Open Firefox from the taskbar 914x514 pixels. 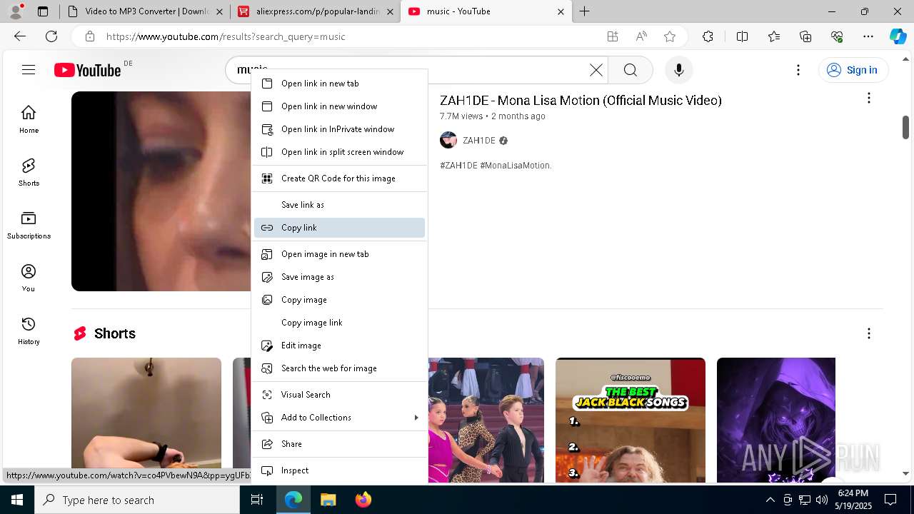pyautogui.click(x=363, y=500)
